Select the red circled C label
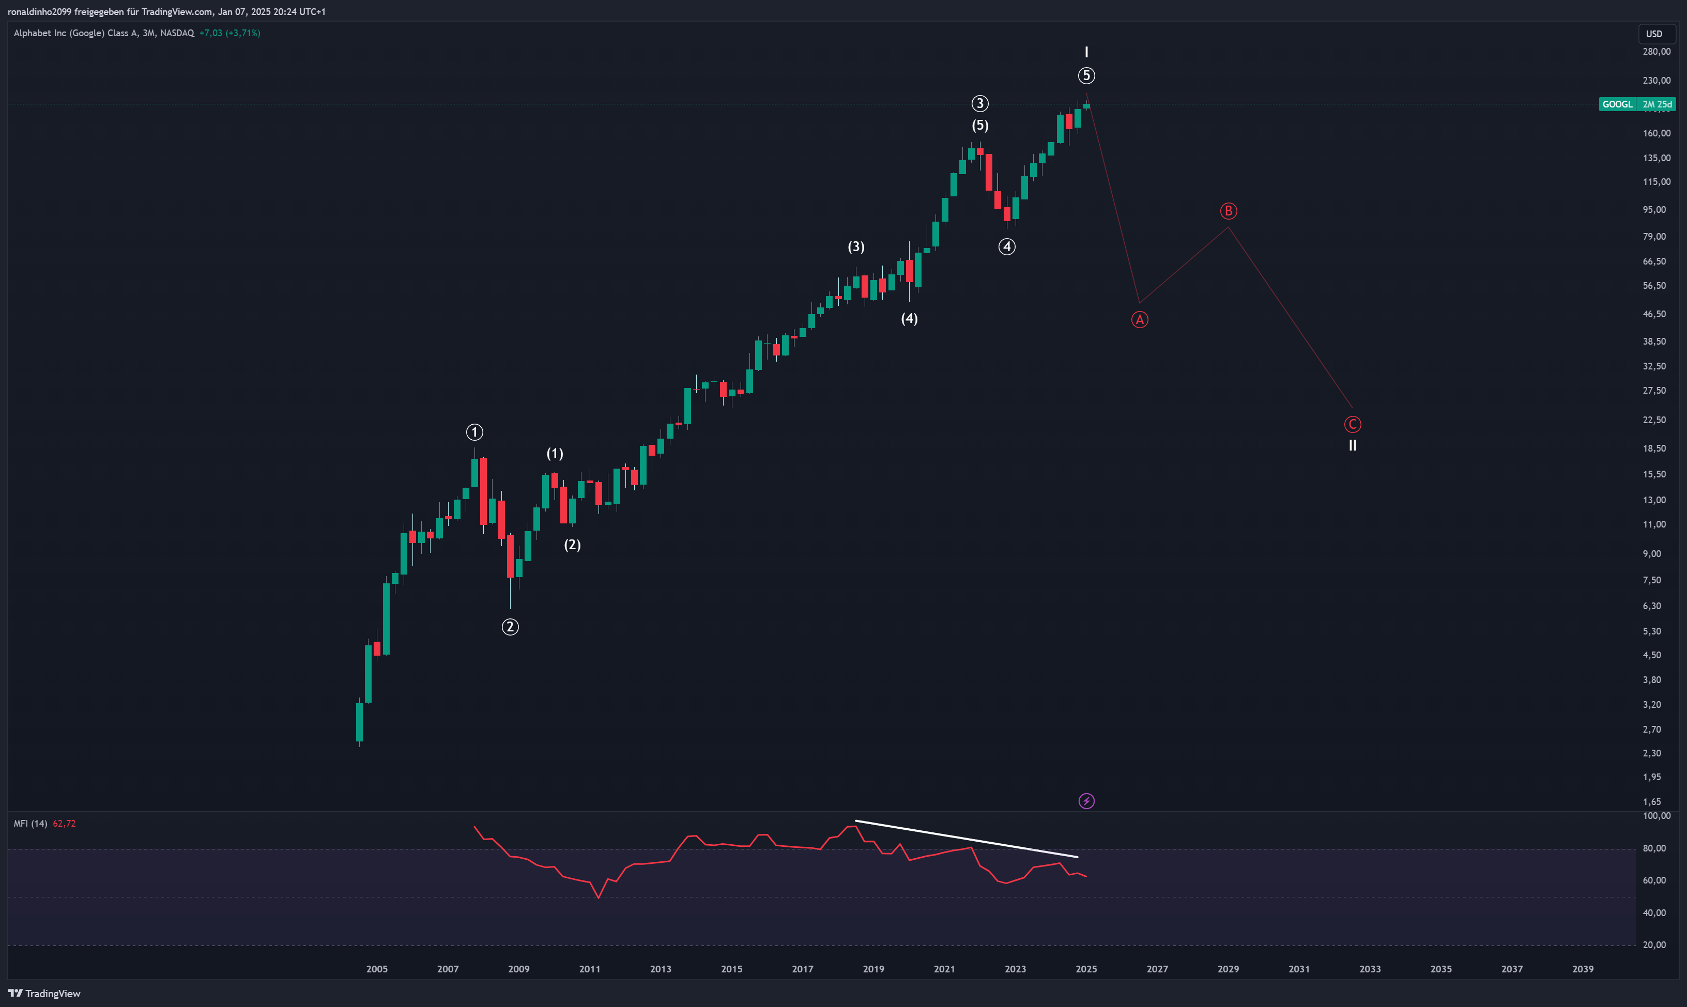 pyautogui.click(x=1353, y=424)
